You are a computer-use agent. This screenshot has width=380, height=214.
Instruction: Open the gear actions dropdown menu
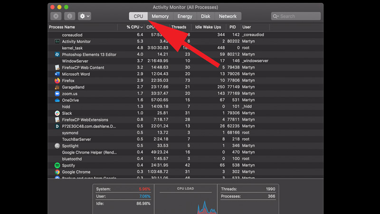85,16
